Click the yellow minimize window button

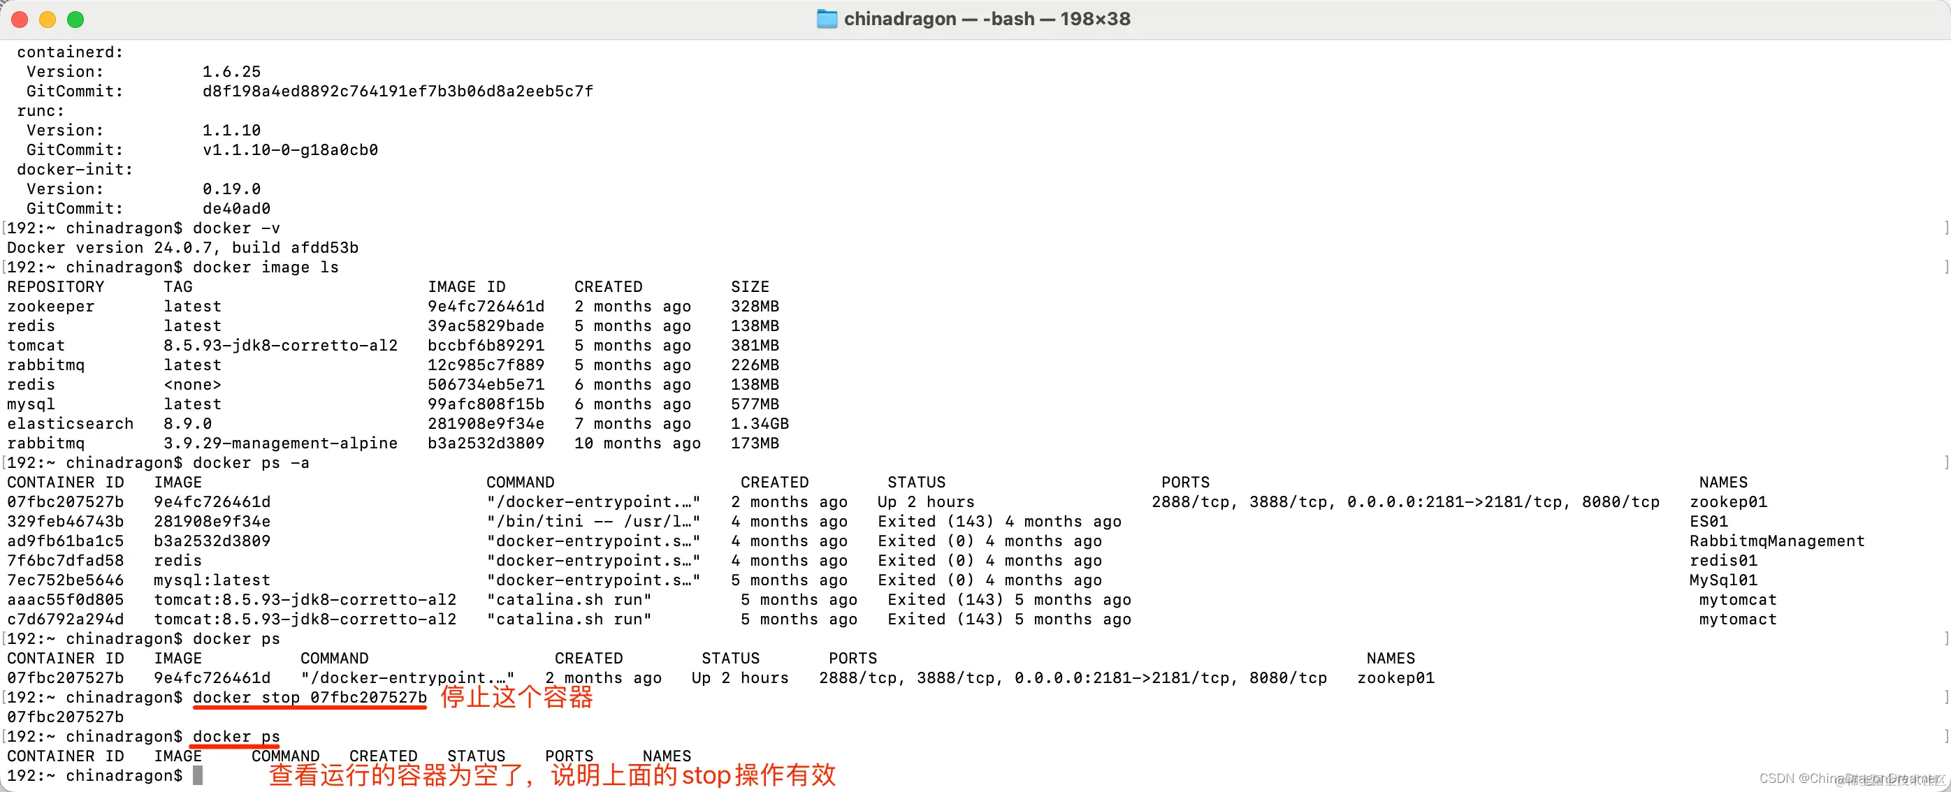pos(48,20)
